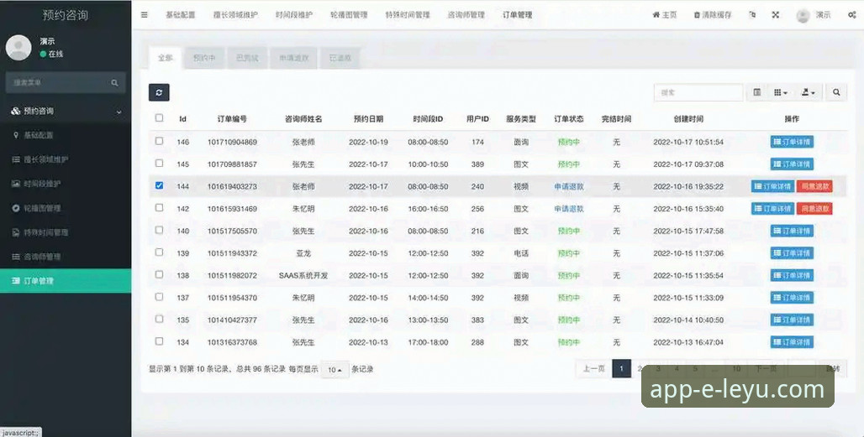Screen dimensions: 864x437
Task: Sort table by 预约日期 column header
Action: (368, 119)
